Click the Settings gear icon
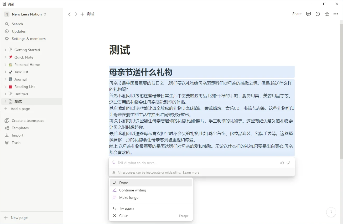 point(7,39)
